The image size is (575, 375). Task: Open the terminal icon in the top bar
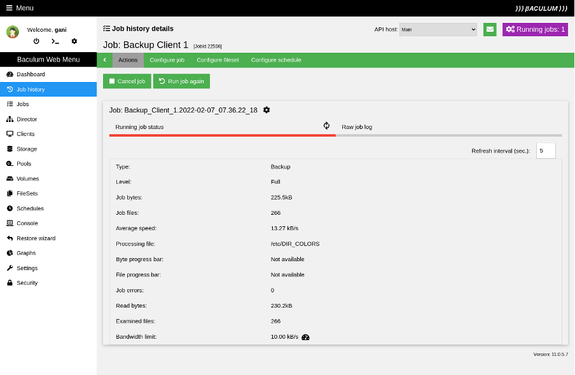coord(56,41)
